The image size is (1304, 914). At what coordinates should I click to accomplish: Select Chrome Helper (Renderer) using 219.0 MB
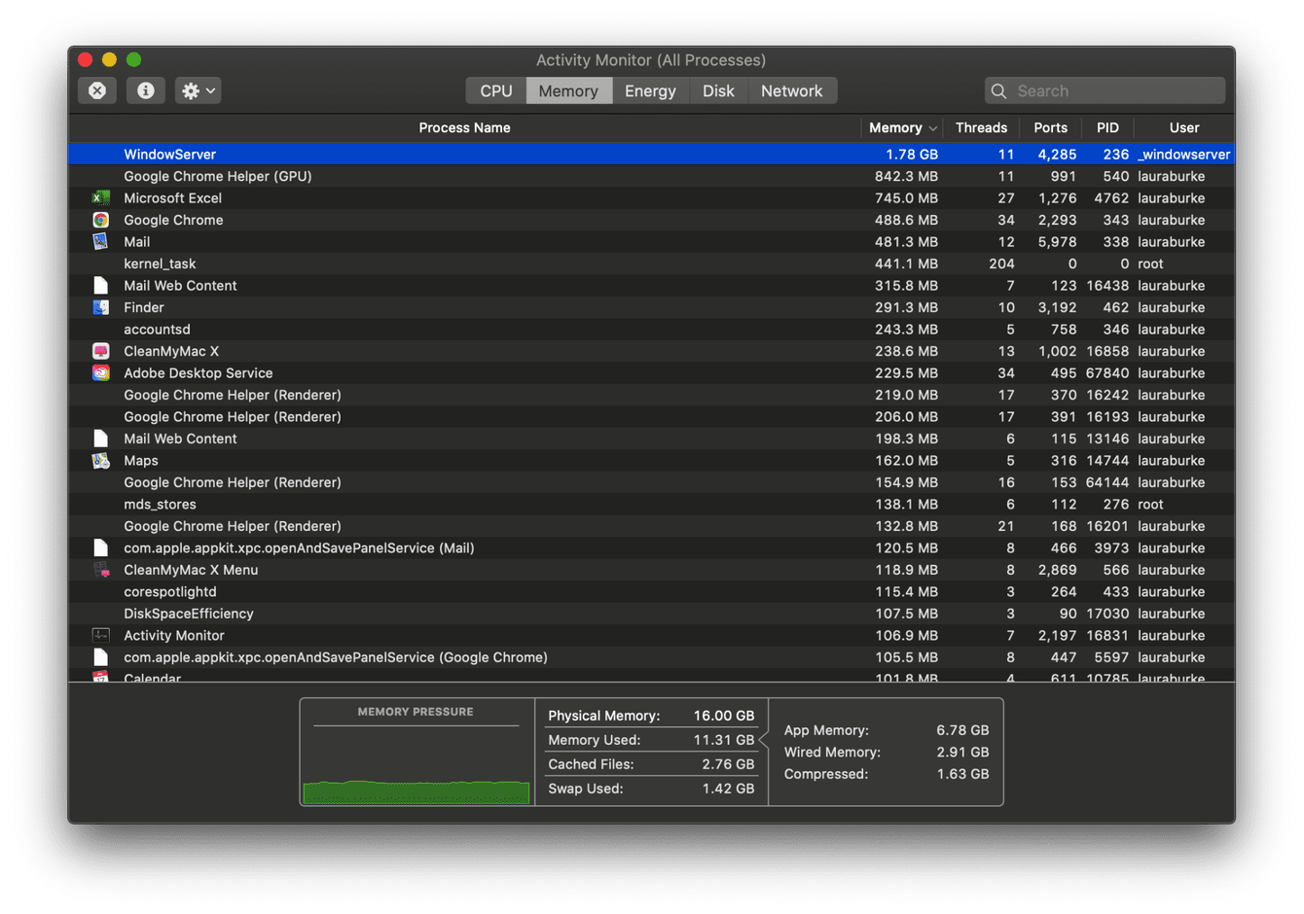[x=651, y=395]
